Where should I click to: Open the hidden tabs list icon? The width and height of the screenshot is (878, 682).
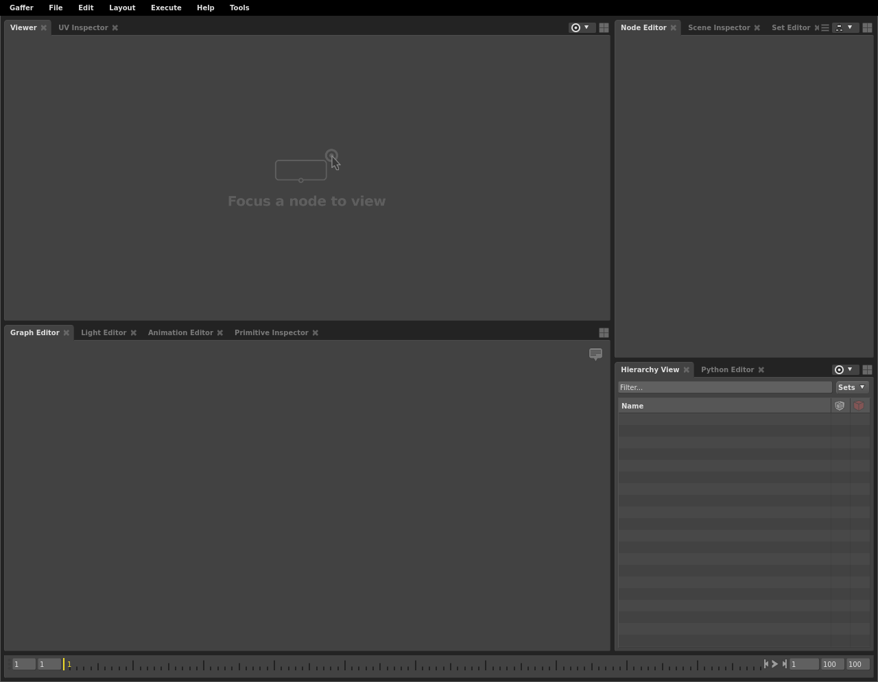pos(825,28)
